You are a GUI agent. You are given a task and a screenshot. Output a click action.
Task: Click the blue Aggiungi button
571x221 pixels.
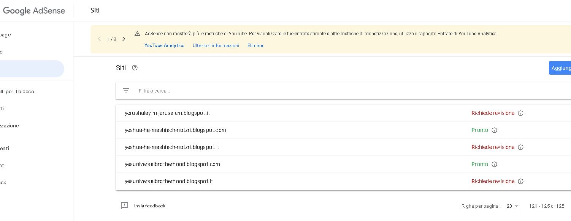click(x=560, y=68)
